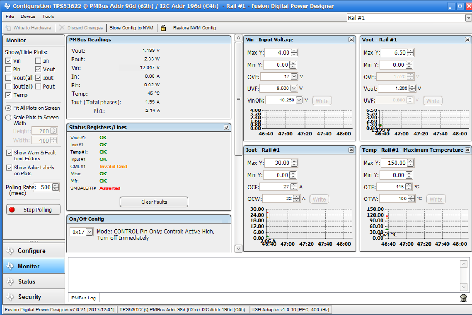The height and width of the screenshot is (315, 472).
Task: Click the Discard Changes X icon
Action: tap(62, 28)
